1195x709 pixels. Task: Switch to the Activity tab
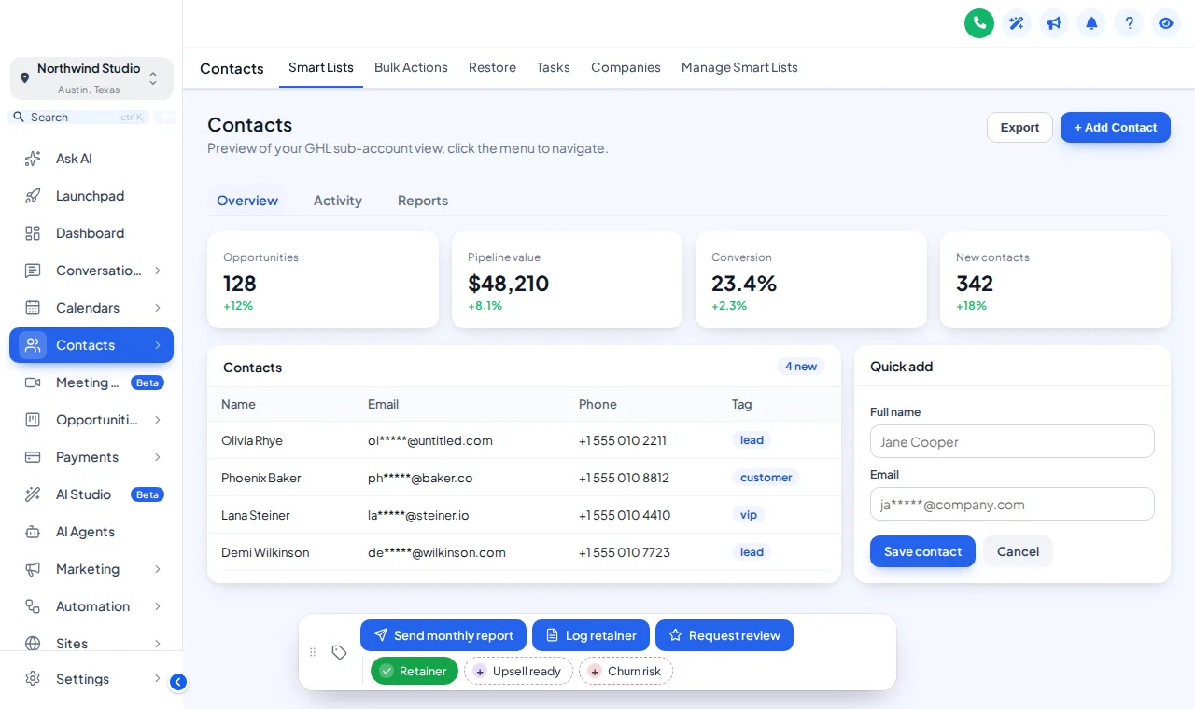tap(338, 201)
